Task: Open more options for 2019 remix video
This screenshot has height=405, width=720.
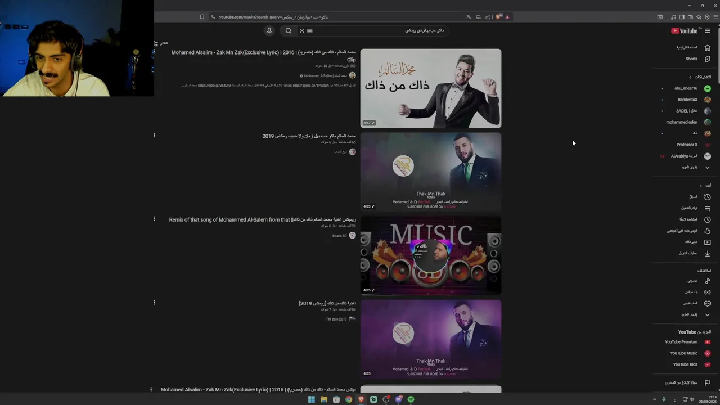Action: point(154,135)
